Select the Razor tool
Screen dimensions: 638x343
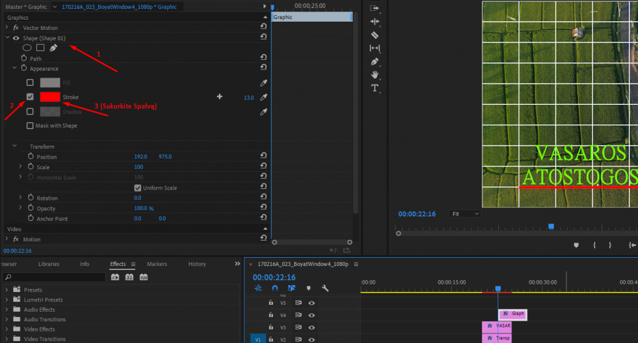click(375, 35)
